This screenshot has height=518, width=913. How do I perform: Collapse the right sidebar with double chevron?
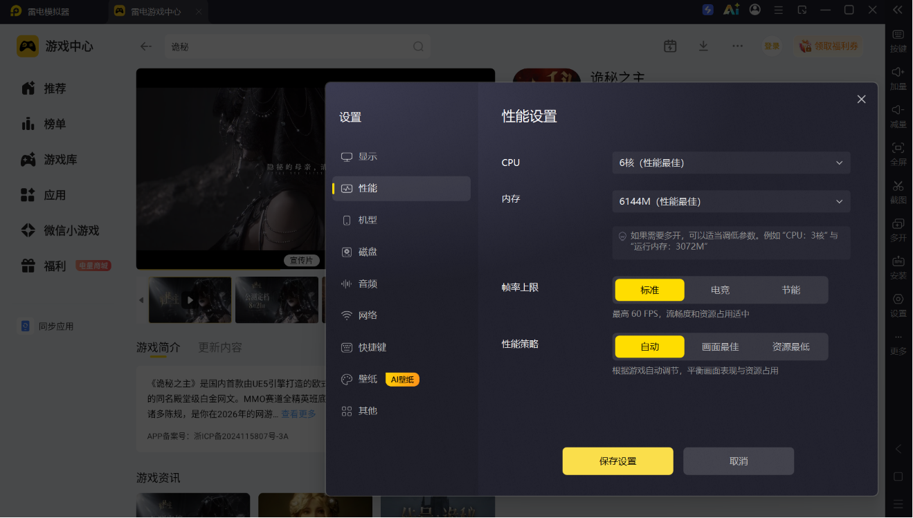tap(897, 10)
